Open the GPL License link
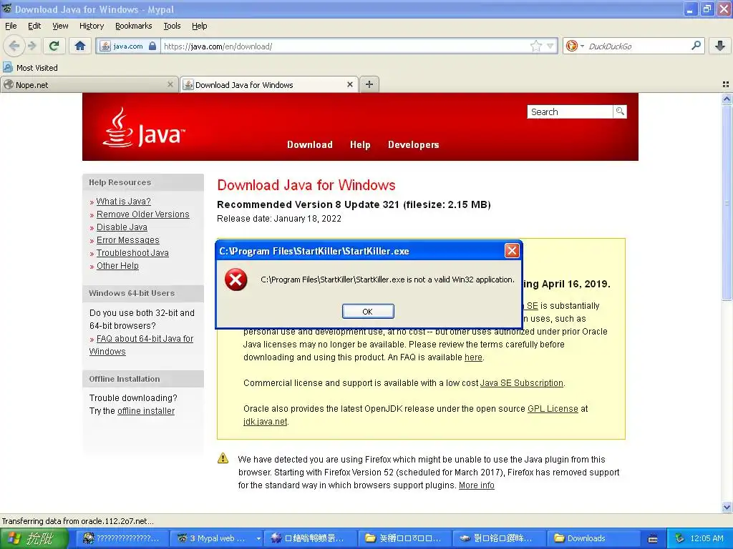The height and width of the screenshot is (549, 733). pos(553,408)
